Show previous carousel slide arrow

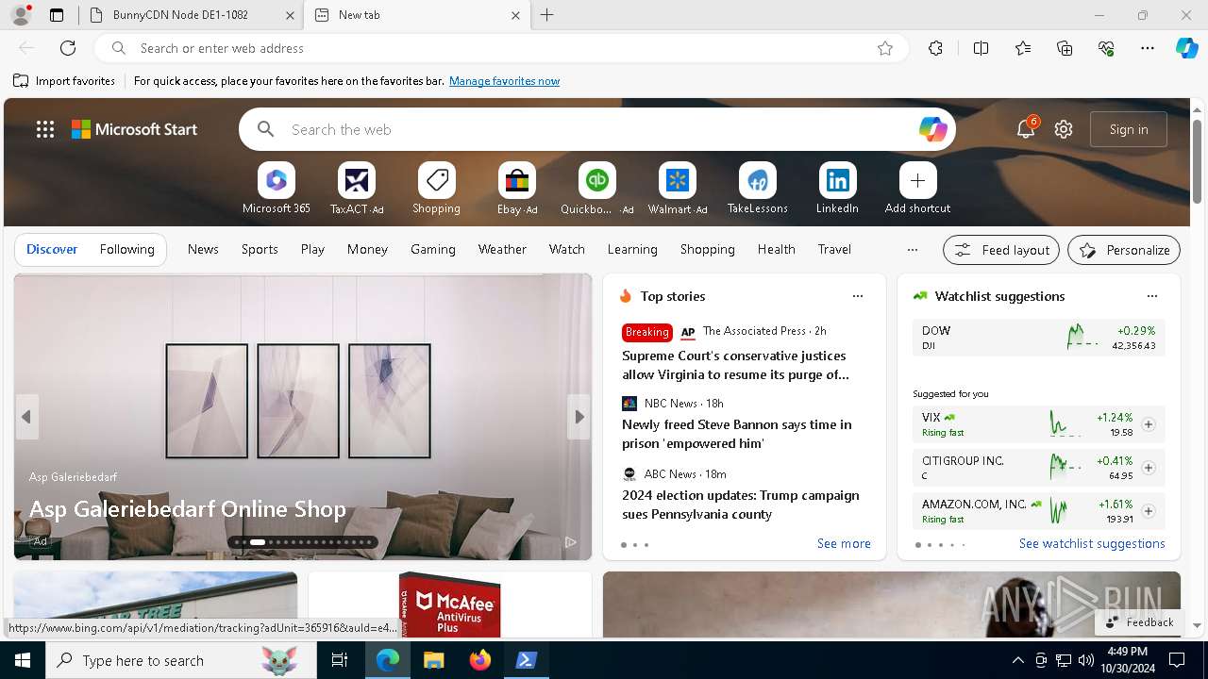26,417
